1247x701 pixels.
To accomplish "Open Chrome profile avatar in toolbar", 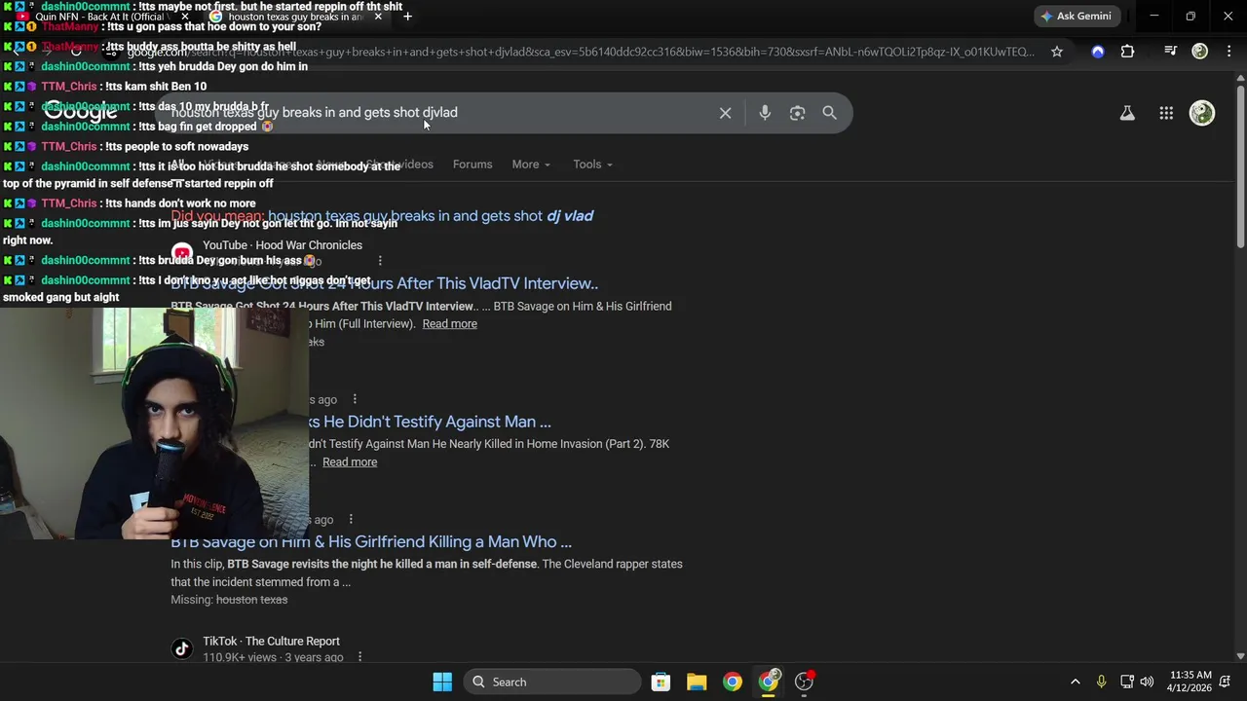I will tap(1200, 52).
